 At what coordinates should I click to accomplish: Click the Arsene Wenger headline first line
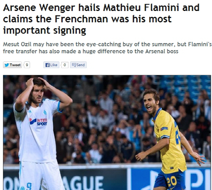point(101,7)
